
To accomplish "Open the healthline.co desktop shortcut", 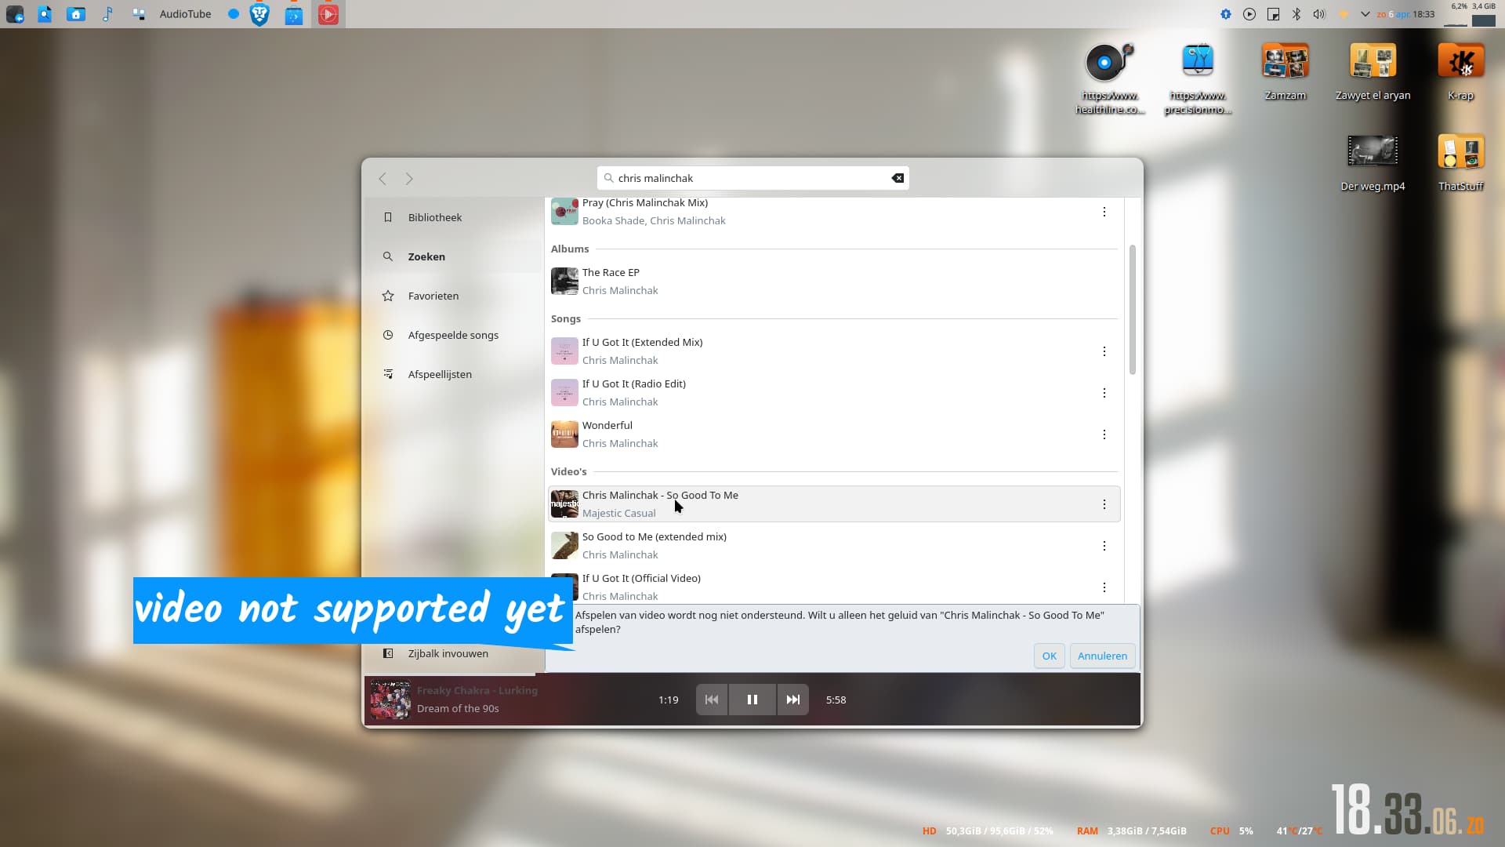I will (1109, 79).
